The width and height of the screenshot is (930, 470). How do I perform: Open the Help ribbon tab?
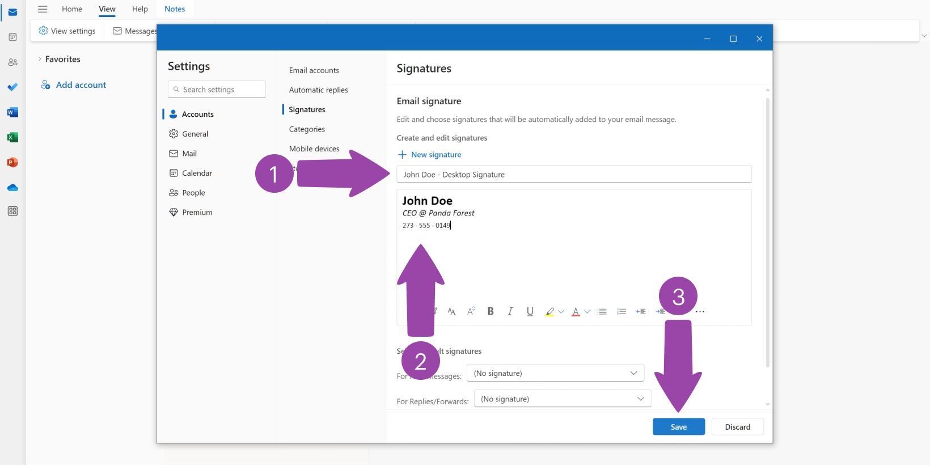click(140, 9)
